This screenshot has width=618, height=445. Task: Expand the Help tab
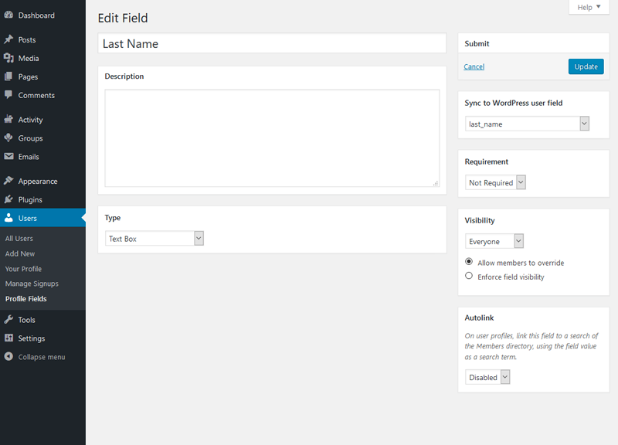589,7
